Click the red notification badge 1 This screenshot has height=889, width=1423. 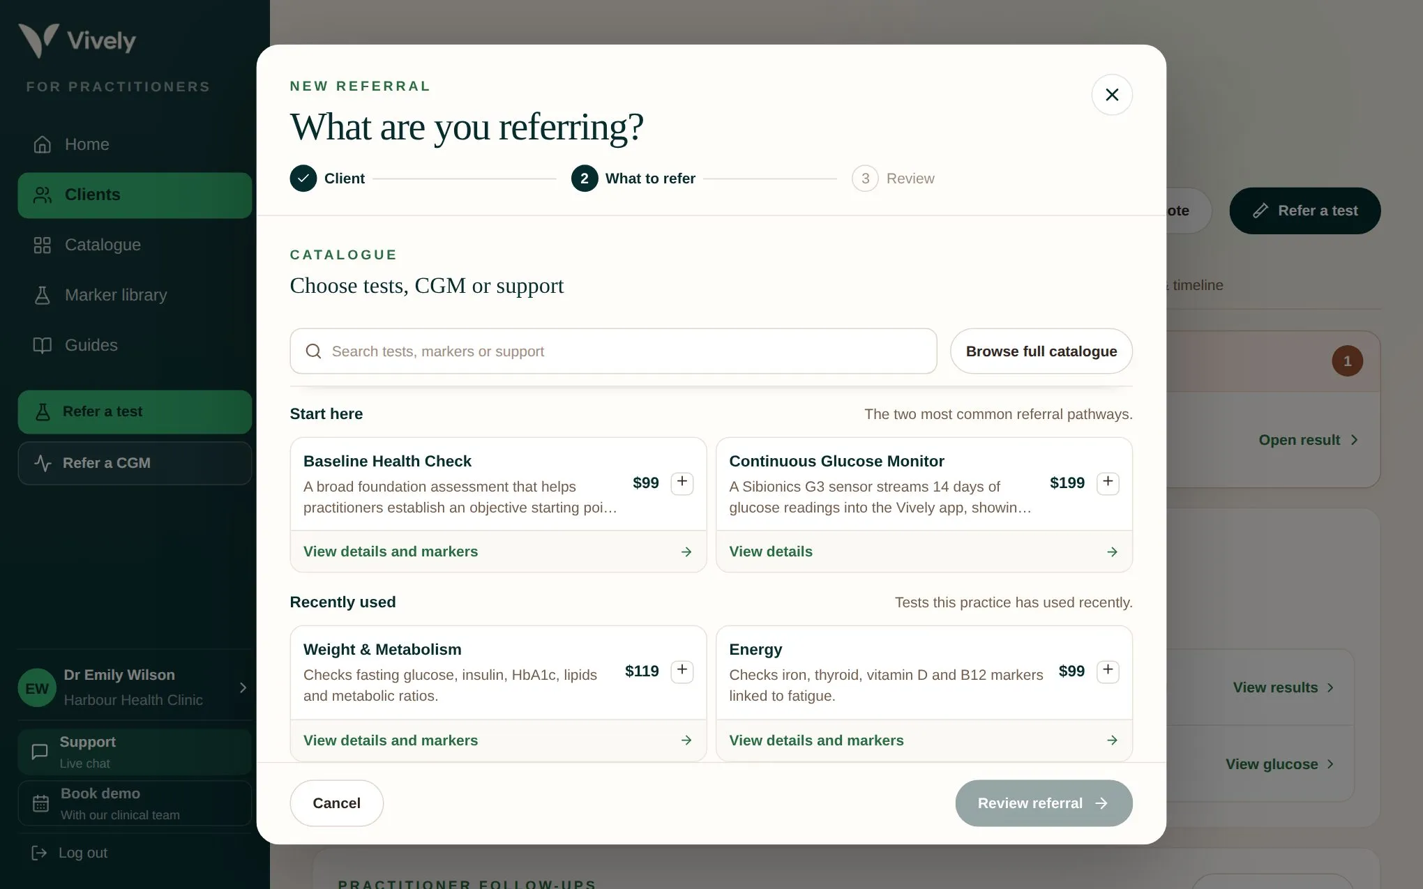[x=1347, y=361]
